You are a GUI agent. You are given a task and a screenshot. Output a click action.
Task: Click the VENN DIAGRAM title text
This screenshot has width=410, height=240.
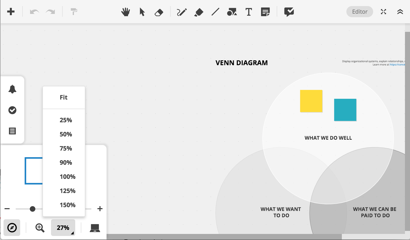[x=242, y=63]
